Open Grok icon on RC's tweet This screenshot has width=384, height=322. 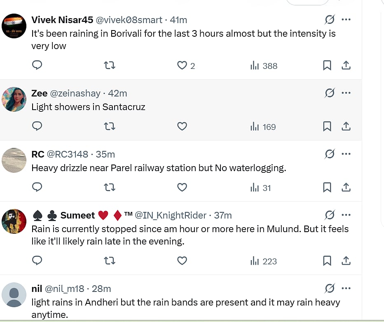329,154
